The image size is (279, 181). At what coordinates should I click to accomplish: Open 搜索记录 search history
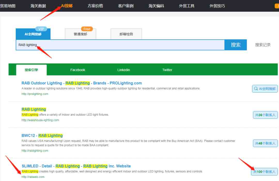[263, 45]
